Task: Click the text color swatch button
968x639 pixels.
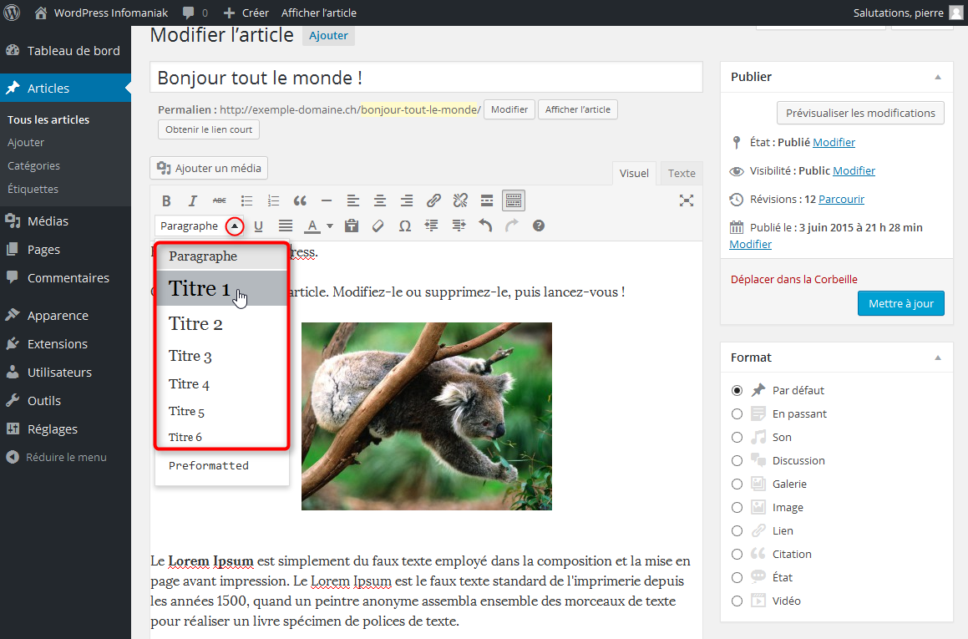Action: coord(312,226)
